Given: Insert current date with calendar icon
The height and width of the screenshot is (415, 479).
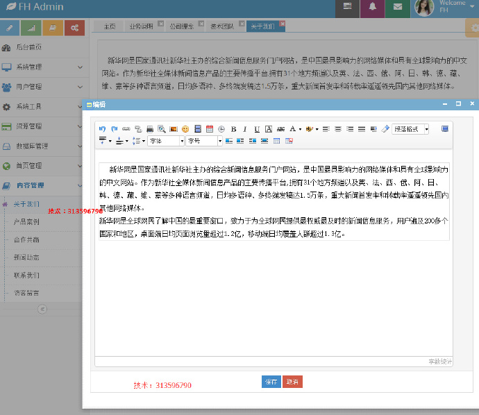Looking at the screenshot, I should (x=210, y=129).
